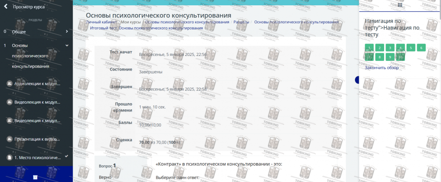Viewport: 441px width, 182px height.
Task: Open the Общее section in sidebar
Action: point(19,32)
